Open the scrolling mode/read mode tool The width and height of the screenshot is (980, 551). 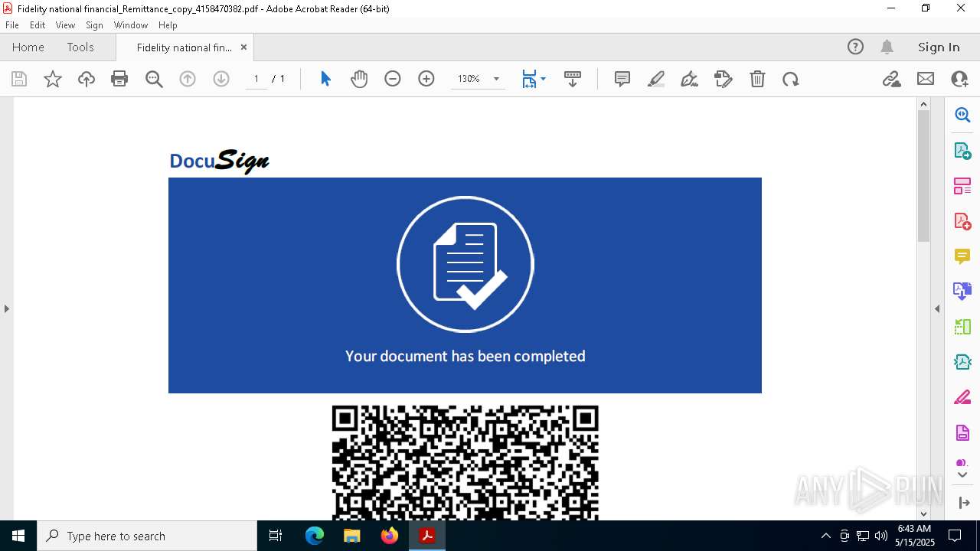click(x=572, y=79)
